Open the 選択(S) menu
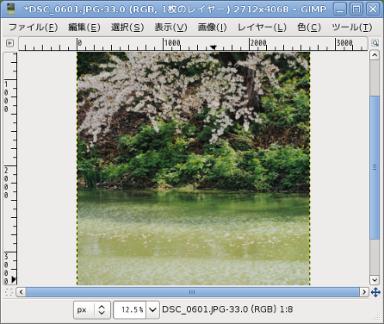384x324 pixels. (127, 28)
